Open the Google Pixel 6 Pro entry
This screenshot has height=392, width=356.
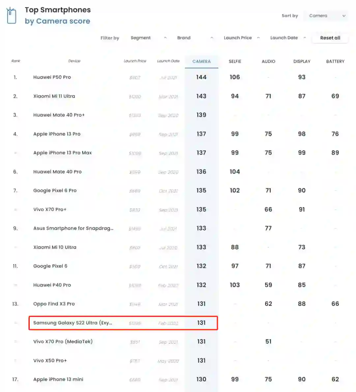click(x=55, y=191)
